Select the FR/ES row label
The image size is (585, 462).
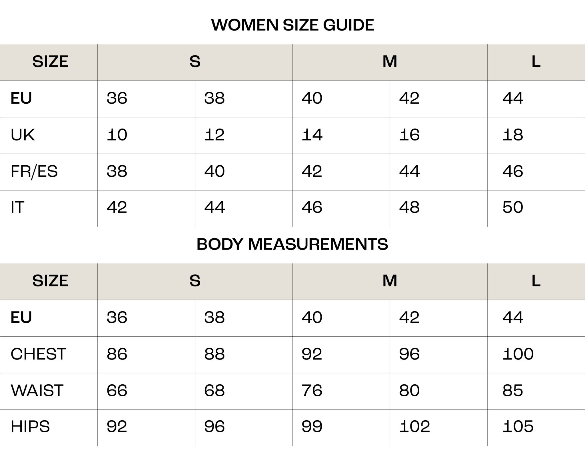[x=34, y=171]
